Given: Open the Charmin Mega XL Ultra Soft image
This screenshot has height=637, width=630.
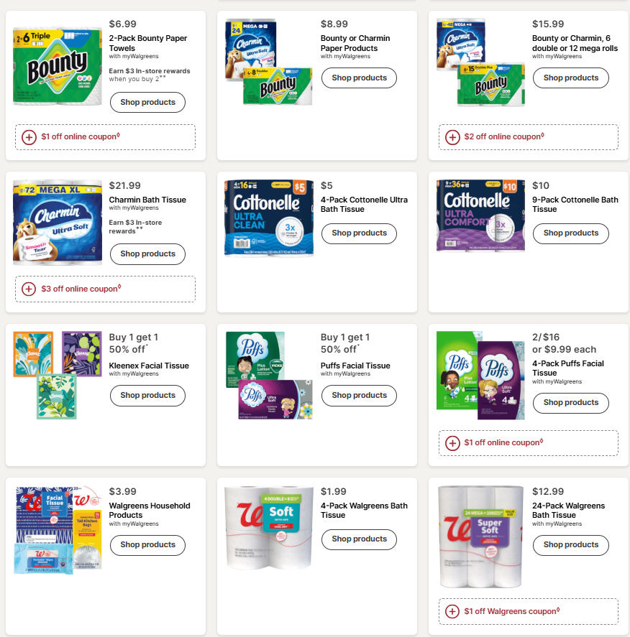Looking at the screenshot, I should 58,223.
